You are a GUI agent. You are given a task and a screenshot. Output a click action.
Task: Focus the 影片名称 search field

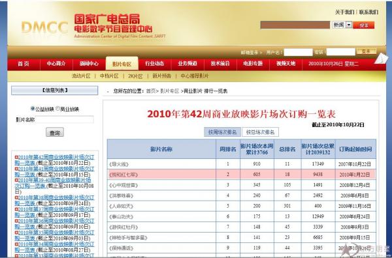point(65,119)
